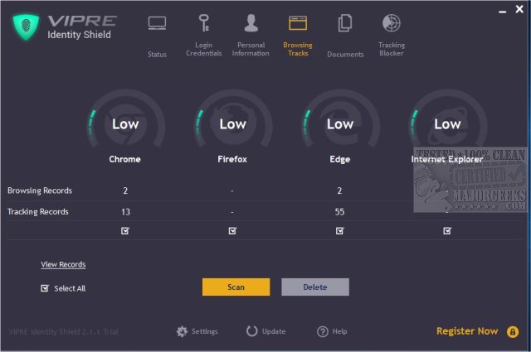Switch to the Personal Information tab label
This screenshot has height=352, width=531.
[x=251, y=50]
